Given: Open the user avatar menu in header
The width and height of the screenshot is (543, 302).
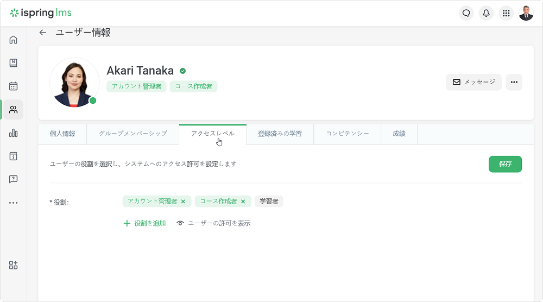Looking at the screenshot, I should coord(526,13).
